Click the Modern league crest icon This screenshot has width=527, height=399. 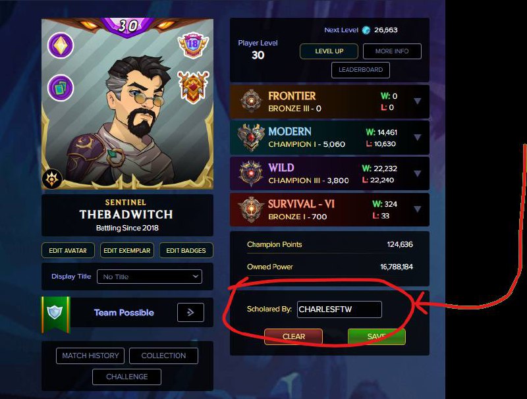tap(251, 137)
